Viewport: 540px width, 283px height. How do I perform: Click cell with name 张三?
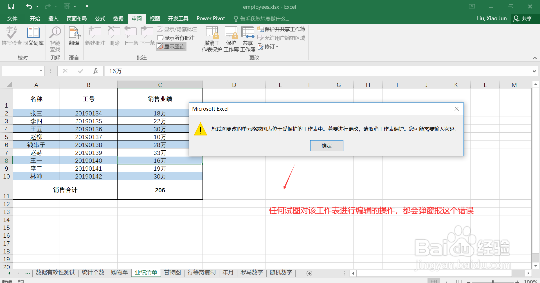click(36, 113)
